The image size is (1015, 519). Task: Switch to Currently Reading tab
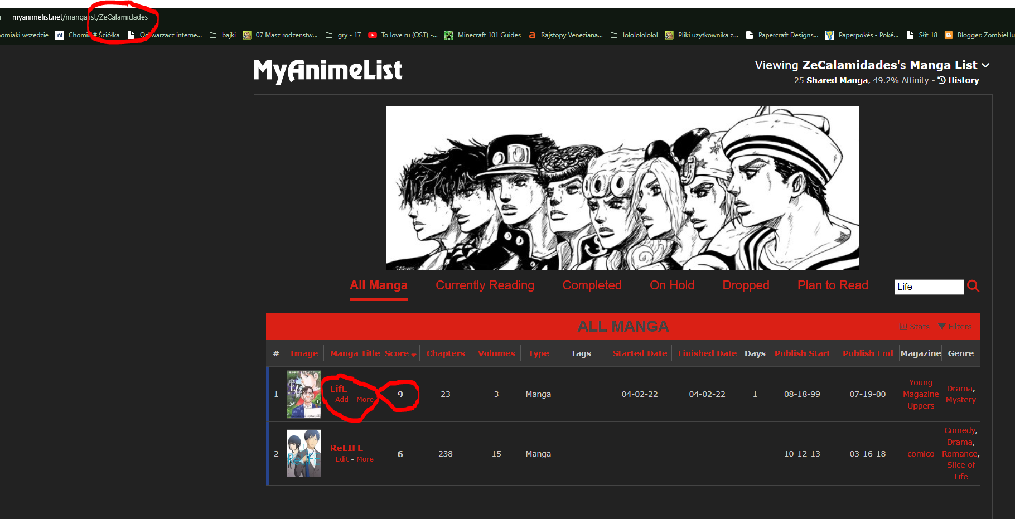485,285
